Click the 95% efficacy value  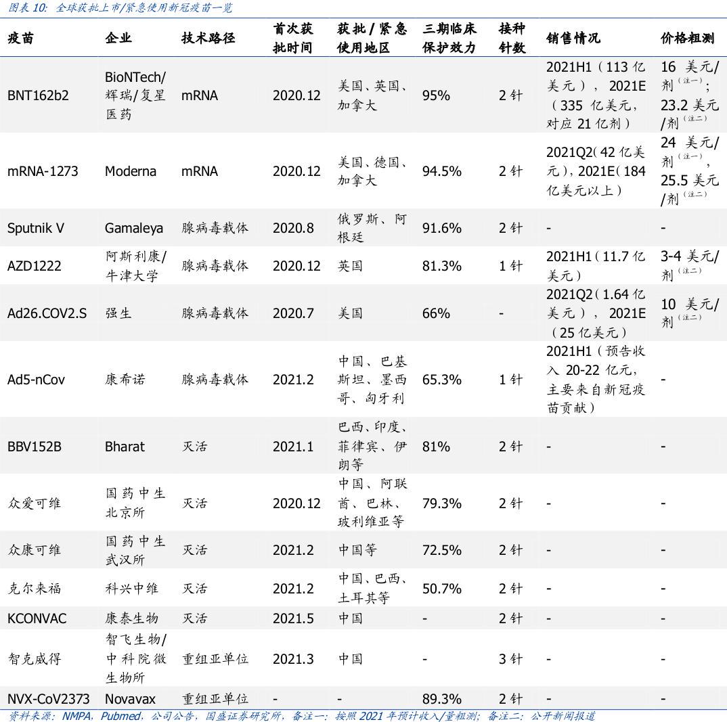tap(436, 95)
